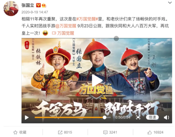Click the crown membership badge icon
The height and width of the screenshot is (137, 175).
[x=44, y=5]
